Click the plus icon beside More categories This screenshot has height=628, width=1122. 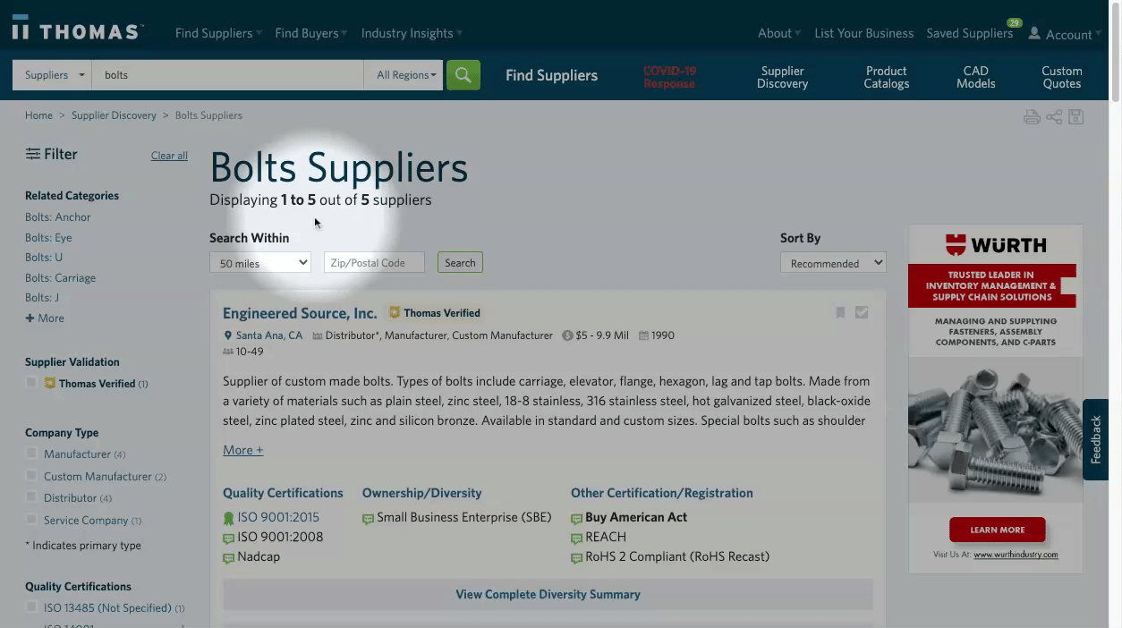click(x=30, y=318)
